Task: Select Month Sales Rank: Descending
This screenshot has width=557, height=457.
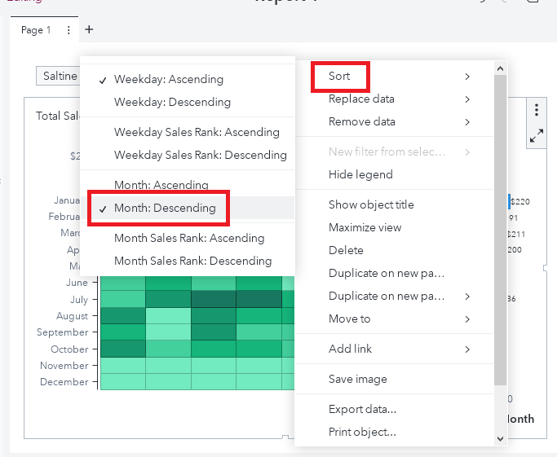Action: 192,261
